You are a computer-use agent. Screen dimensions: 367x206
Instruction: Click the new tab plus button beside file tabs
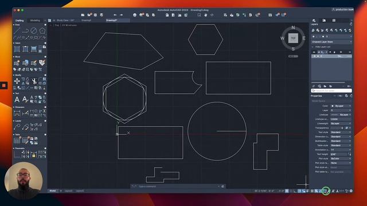click(54, 21)
